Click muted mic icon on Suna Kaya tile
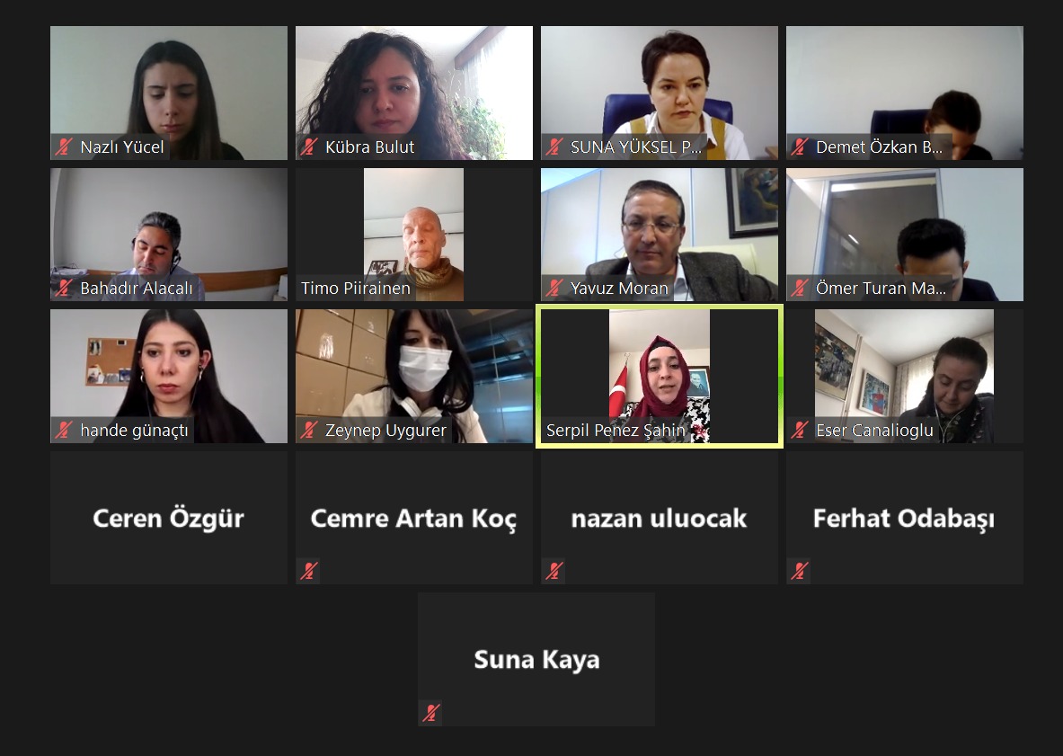The image size is (1063, 756). pyautogui.click(x=431, y=713)
